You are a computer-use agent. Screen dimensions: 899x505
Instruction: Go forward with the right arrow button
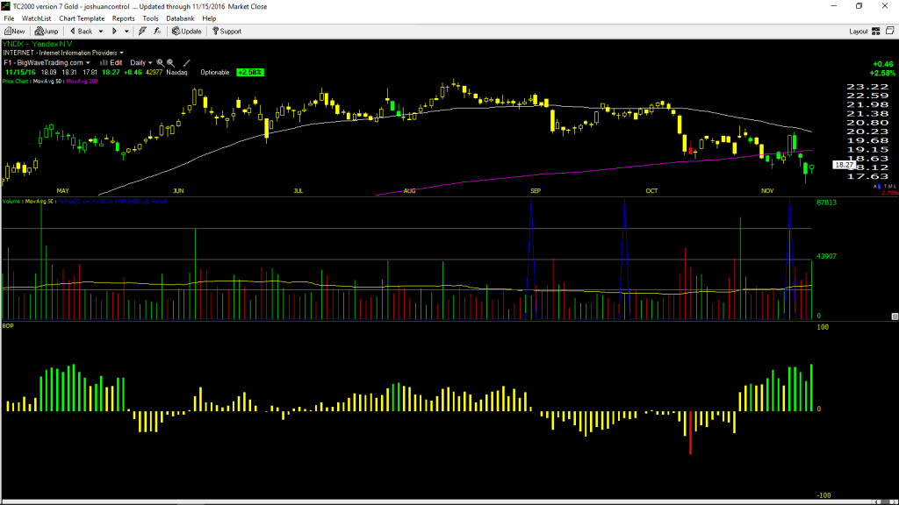(x=114, y=32)
